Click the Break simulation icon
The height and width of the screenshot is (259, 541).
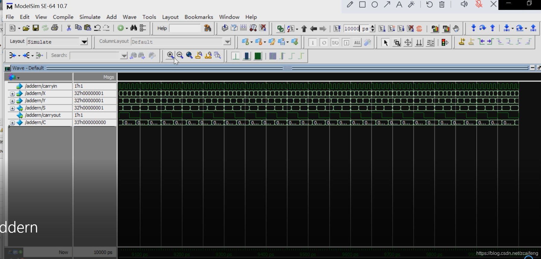coord(410,29)
